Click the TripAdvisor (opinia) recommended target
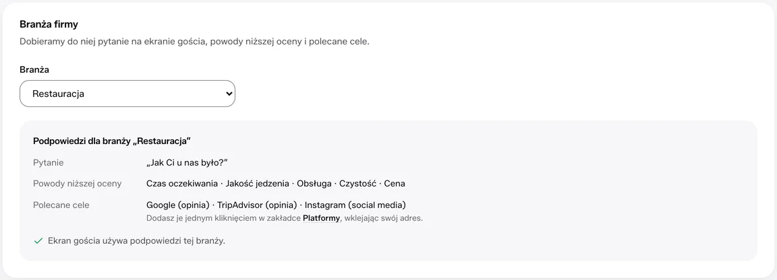This screenshot has width=777, height=280. pos(257,205)
